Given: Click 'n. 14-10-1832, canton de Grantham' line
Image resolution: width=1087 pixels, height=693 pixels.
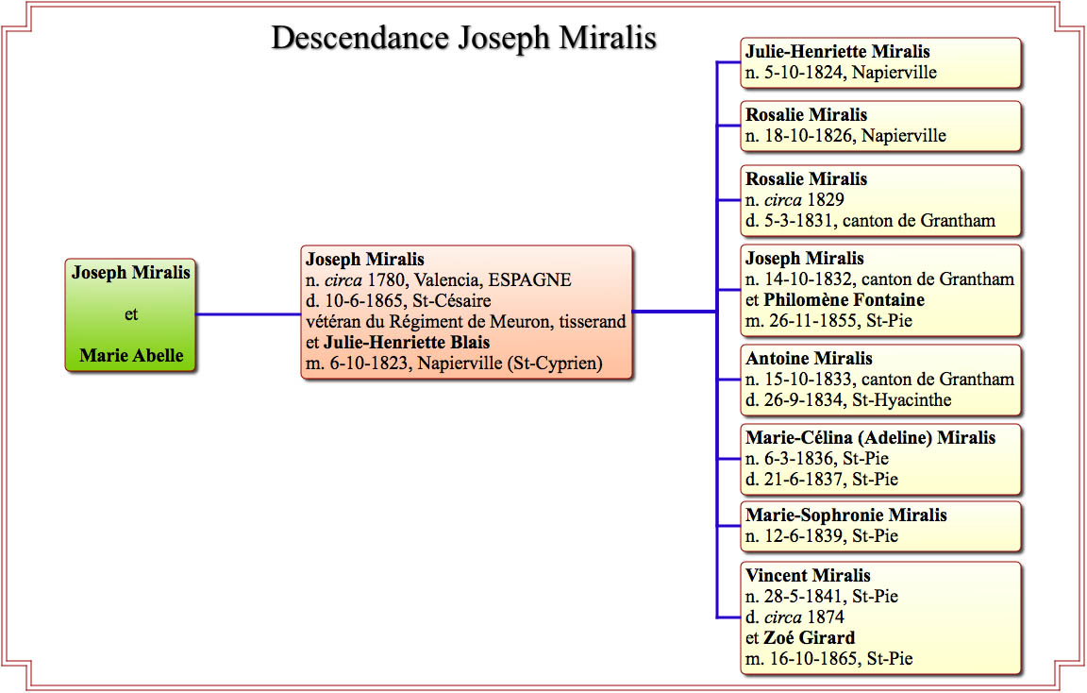Looking at the screenshot, I should click(x=879, y=279).
